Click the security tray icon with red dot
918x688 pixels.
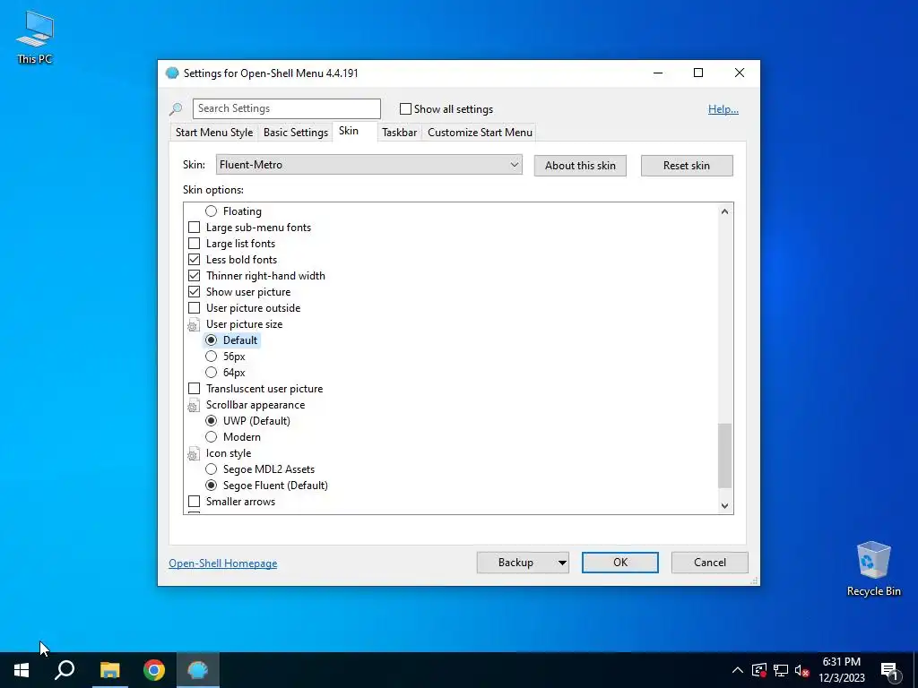click(758, 670)
